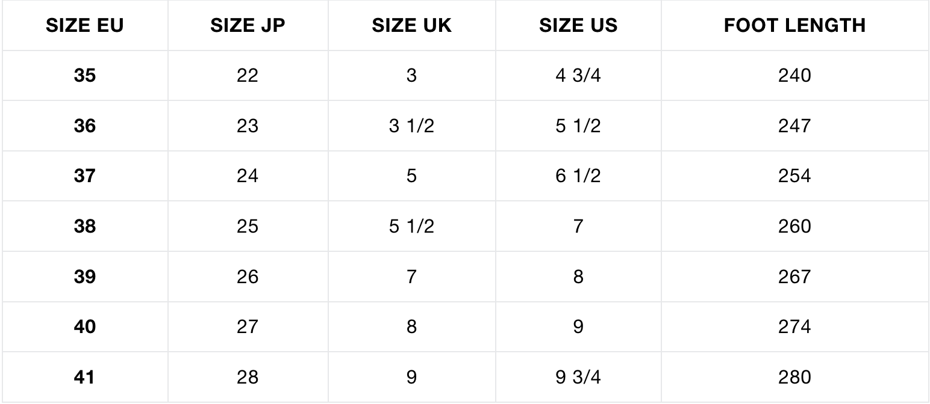Click JP size 27 cell
Image resolution: width=930 pixels, height=404 pixels.
(248, 327)
